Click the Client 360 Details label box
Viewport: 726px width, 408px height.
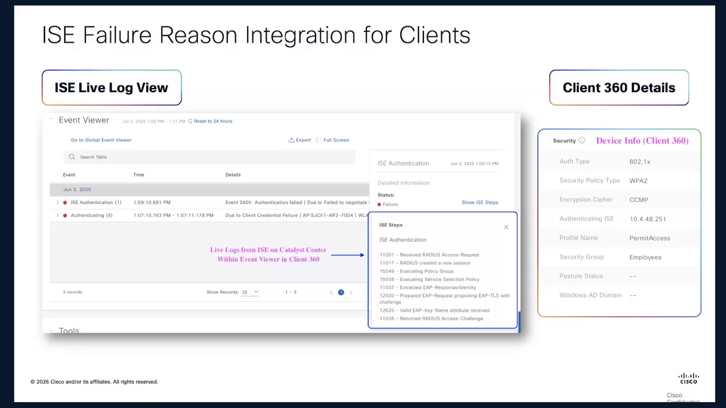pos(619,88)
